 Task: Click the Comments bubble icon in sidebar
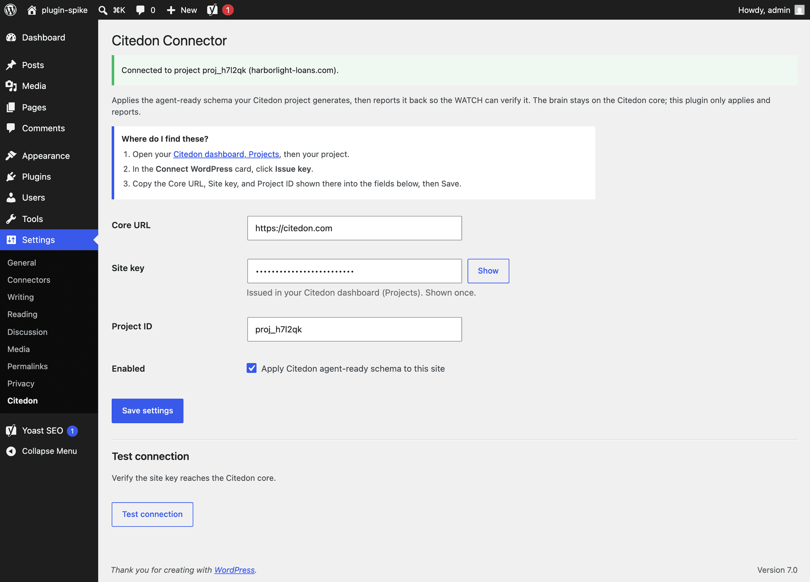tap(11, 128)
